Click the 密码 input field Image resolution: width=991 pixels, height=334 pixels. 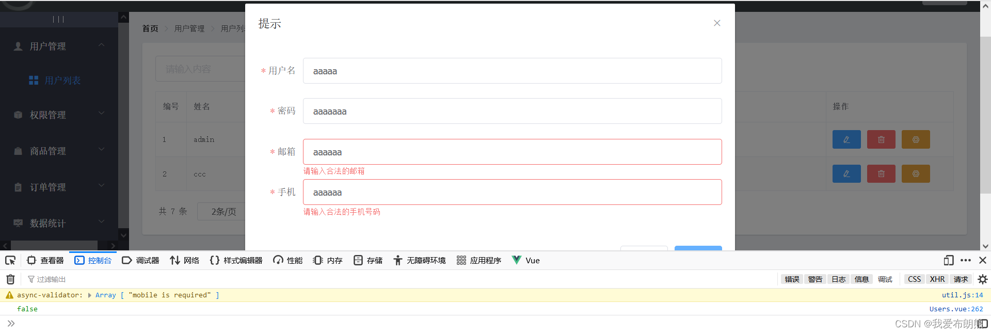pyautogui.click(x=512, y=111)
